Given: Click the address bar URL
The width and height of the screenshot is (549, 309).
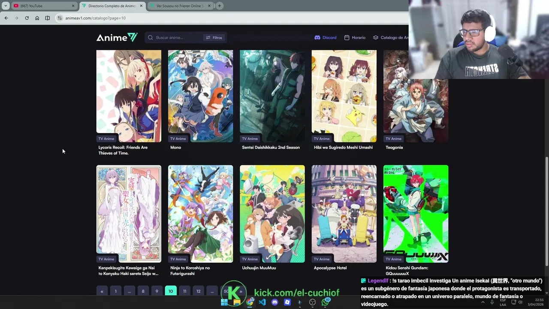Looking at the screenshot, I should 95,18.
